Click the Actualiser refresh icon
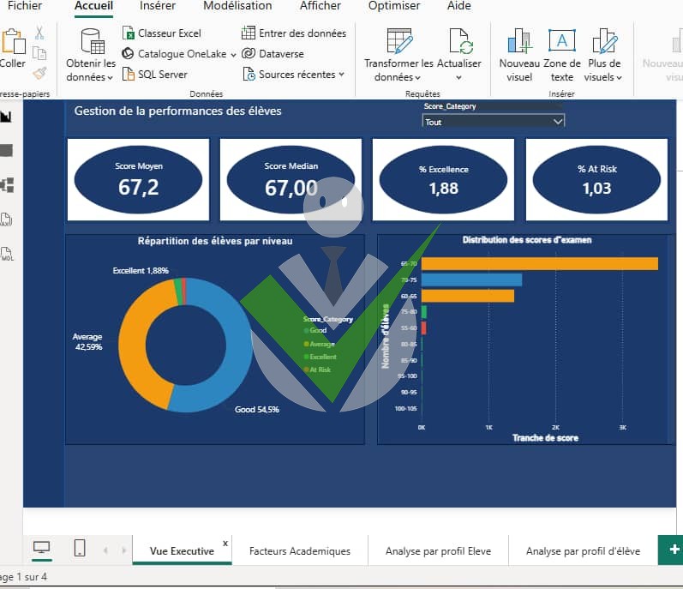This screenshot has width=683, height=589. pyautogui.click(x=460, y=41)
